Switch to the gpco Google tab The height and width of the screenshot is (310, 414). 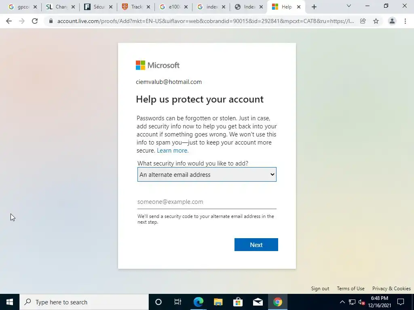click(19, 7)
